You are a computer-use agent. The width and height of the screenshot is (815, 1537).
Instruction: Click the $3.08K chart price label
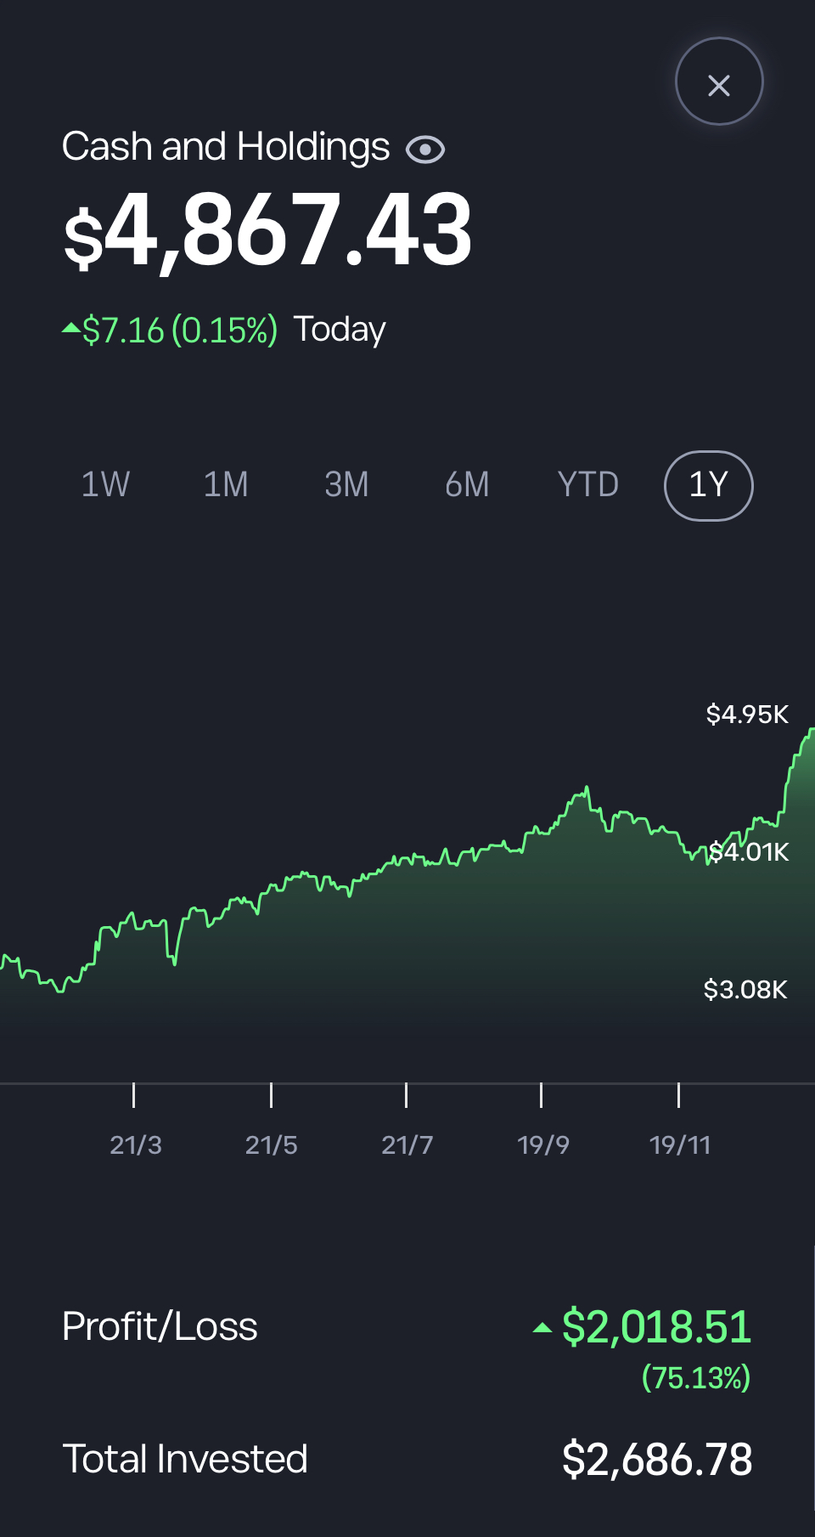coord(745,990)
